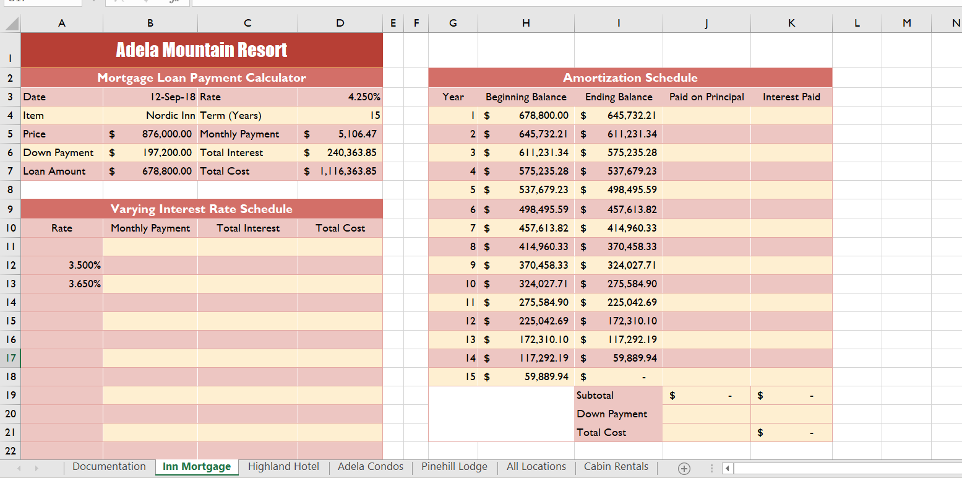Click ending balance 59,889.94 for year 14
This screenshot has height=478, width=962.
pos(619,358)
